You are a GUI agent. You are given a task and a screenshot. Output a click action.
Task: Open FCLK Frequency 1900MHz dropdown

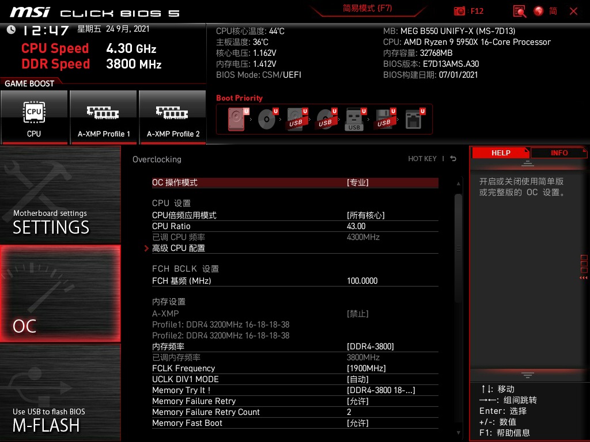point(295,368)
